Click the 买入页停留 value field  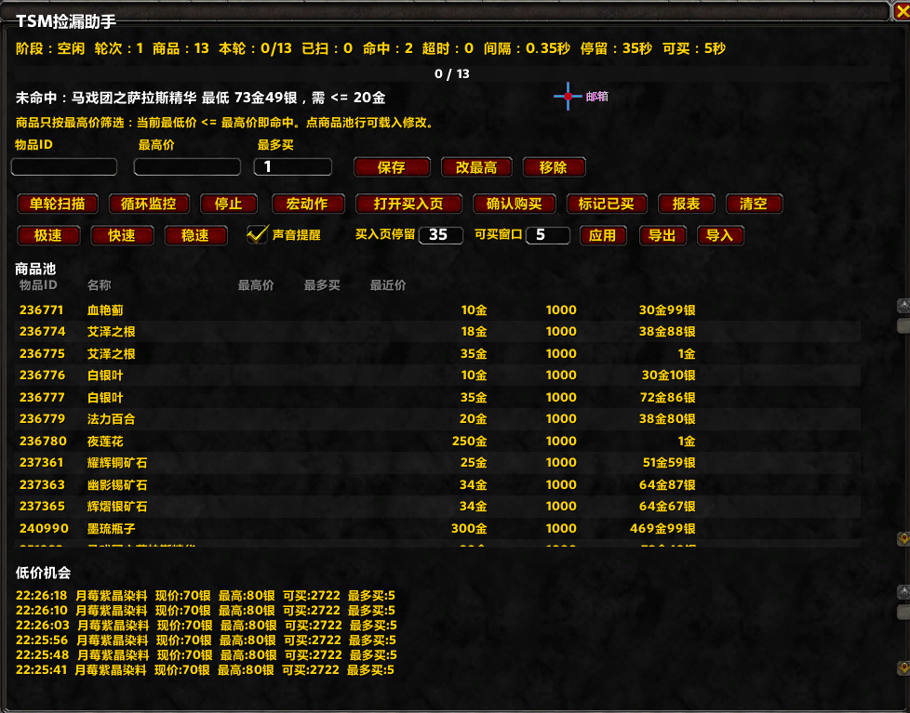pos(440,235)
